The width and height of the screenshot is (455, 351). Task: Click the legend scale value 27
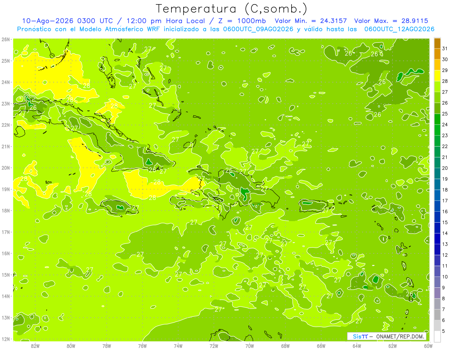pos(445,92)
